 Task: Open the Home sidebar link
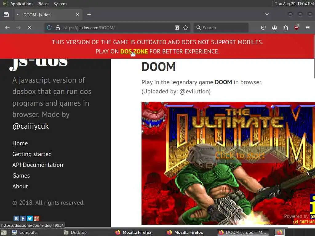[20, 143]
